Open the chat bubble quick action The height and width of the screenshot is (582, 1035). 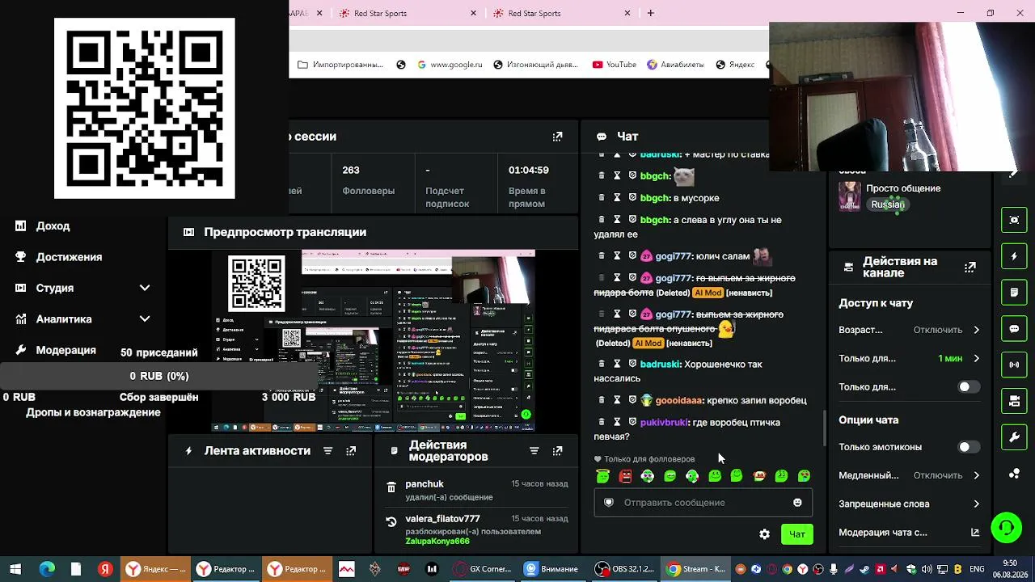(x=1014, y=329)
